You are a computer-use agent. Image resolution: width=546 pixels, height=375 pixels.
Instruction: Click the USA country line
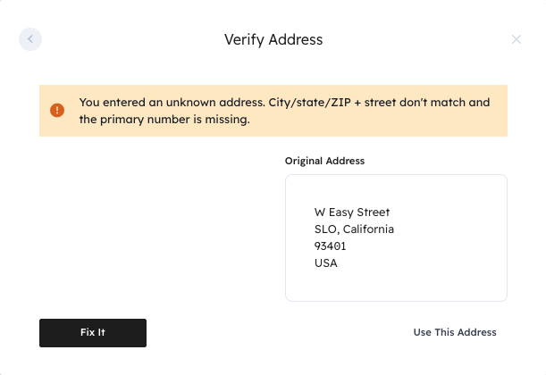tap(326, 263)
